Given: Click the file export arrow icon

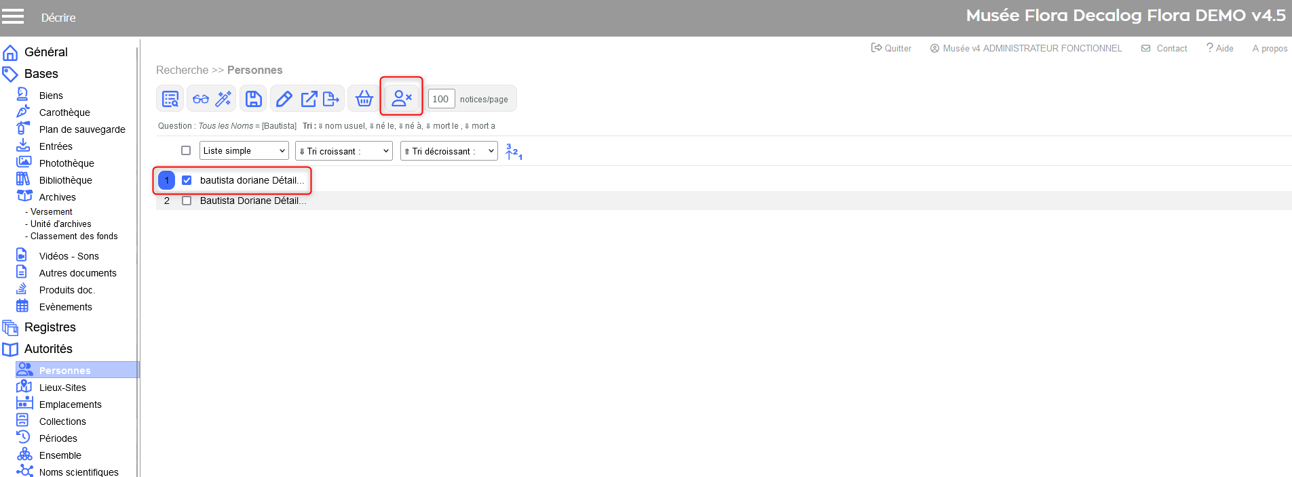Looking at the screenshot, I should (x=331, y=99).
